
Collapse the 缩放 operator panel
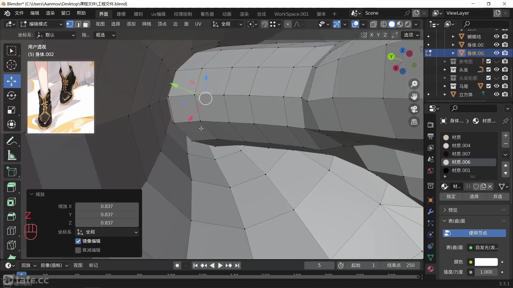[x=32, y=194]
